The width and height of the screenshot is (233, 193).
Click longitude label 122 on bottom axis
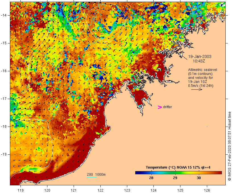click(x=101, y=190)
